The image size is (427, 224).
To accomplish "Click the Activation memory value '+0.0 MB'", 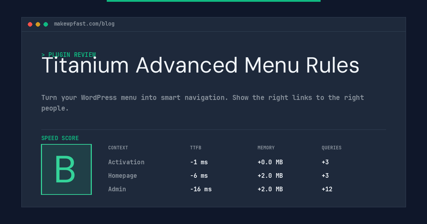I will coord(270,162).
